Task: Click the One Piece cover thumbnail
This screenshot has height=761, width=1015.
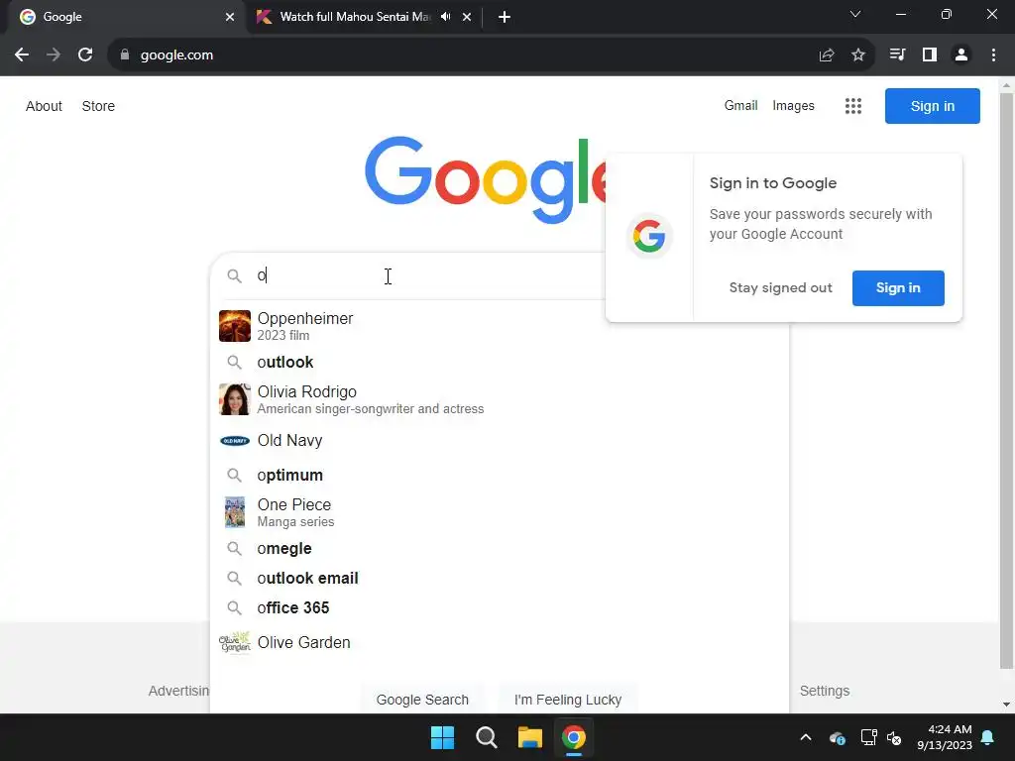Action: (234, 512)
